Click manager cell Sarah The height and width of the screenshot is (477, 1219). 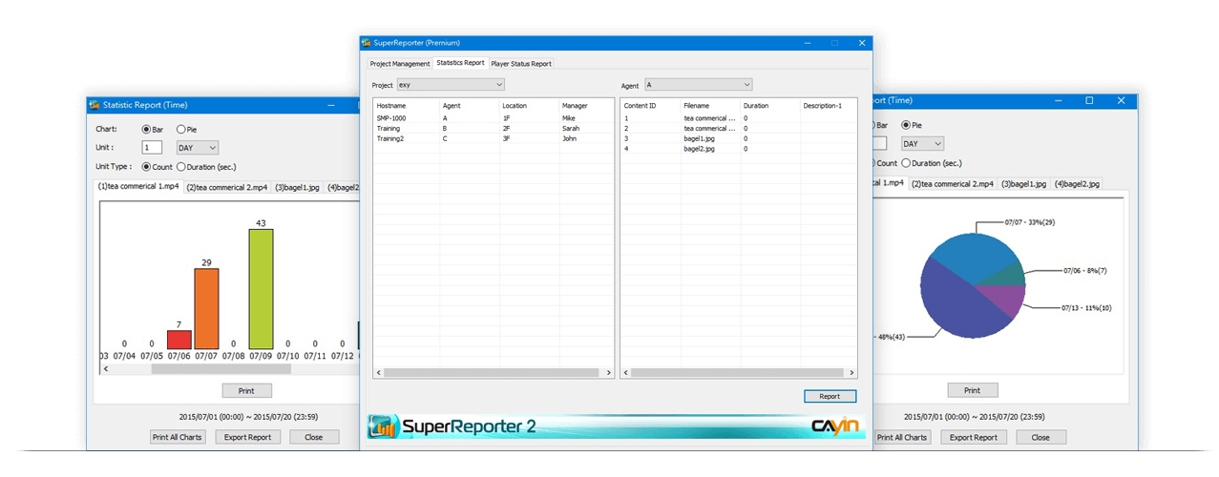coord(570,128)
